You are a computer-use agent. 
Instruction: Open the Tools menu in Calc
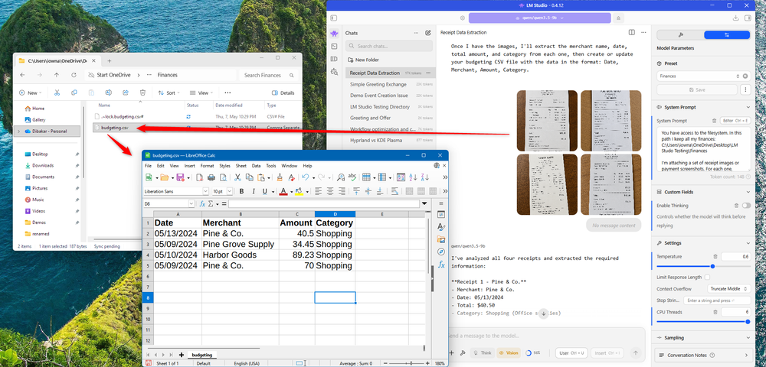click(271, 166)
